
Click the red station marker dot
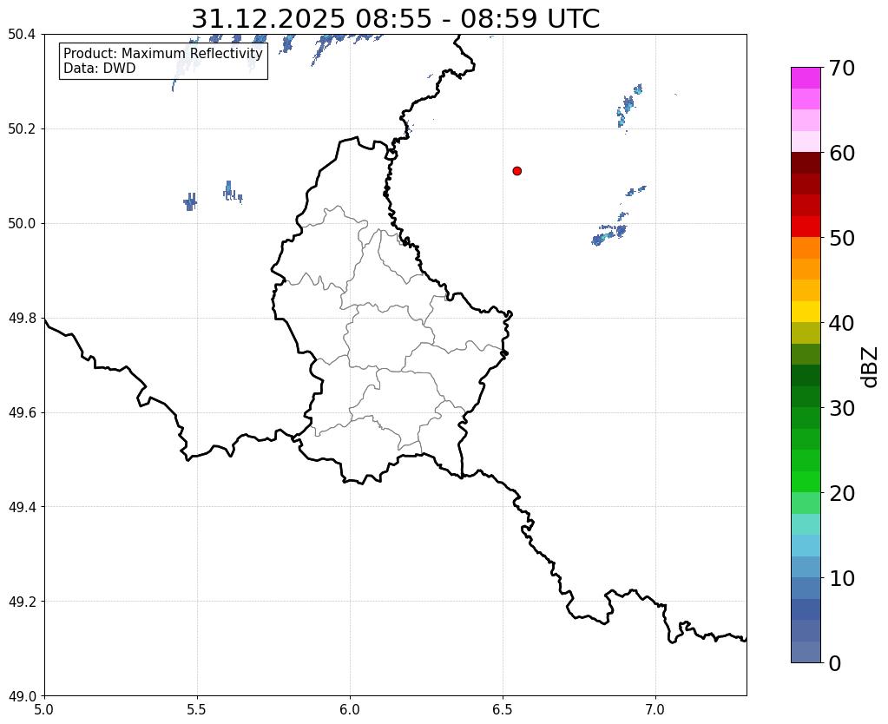point(516,170)
